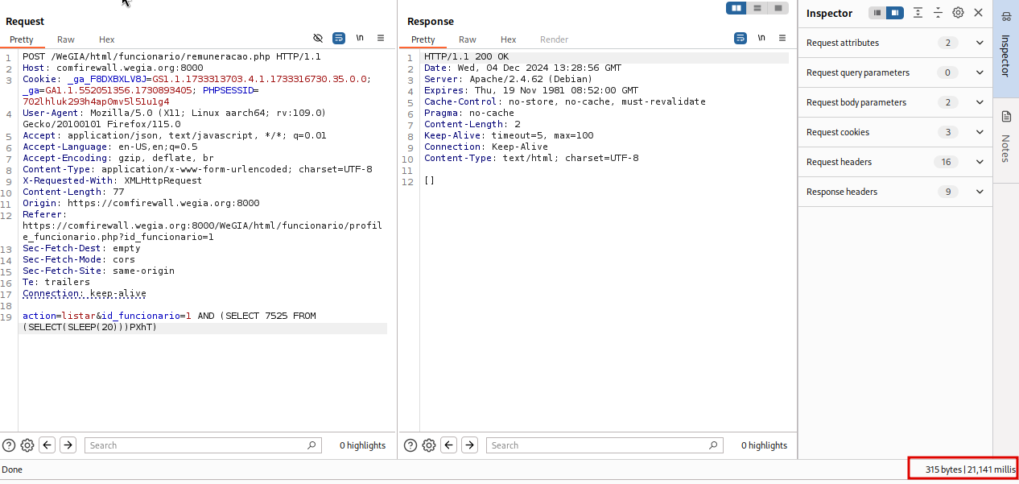
Task: Open Inspector settings gear
Action: click(x=958, y=13)
